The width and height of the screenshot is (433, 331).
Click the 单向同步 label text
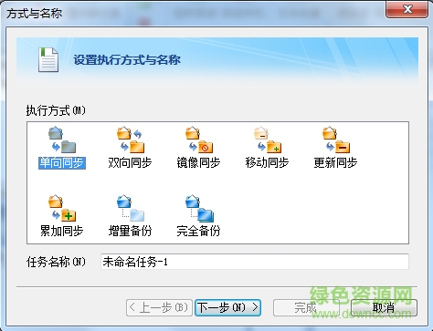(62, 163)
